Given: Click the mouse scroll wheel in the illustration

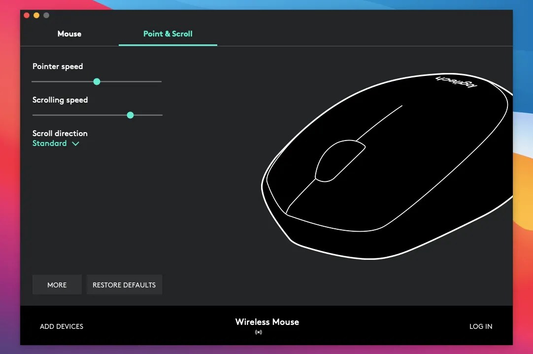Looking at the screenshot, I should (x=339, y=161).
